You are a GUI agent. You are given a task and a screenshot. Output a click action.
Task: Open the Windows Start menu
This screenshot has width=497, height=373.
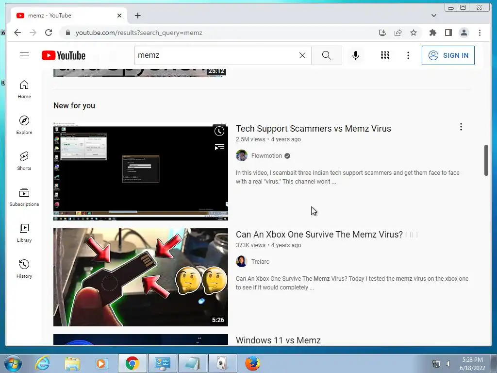[x=13, y=363]
